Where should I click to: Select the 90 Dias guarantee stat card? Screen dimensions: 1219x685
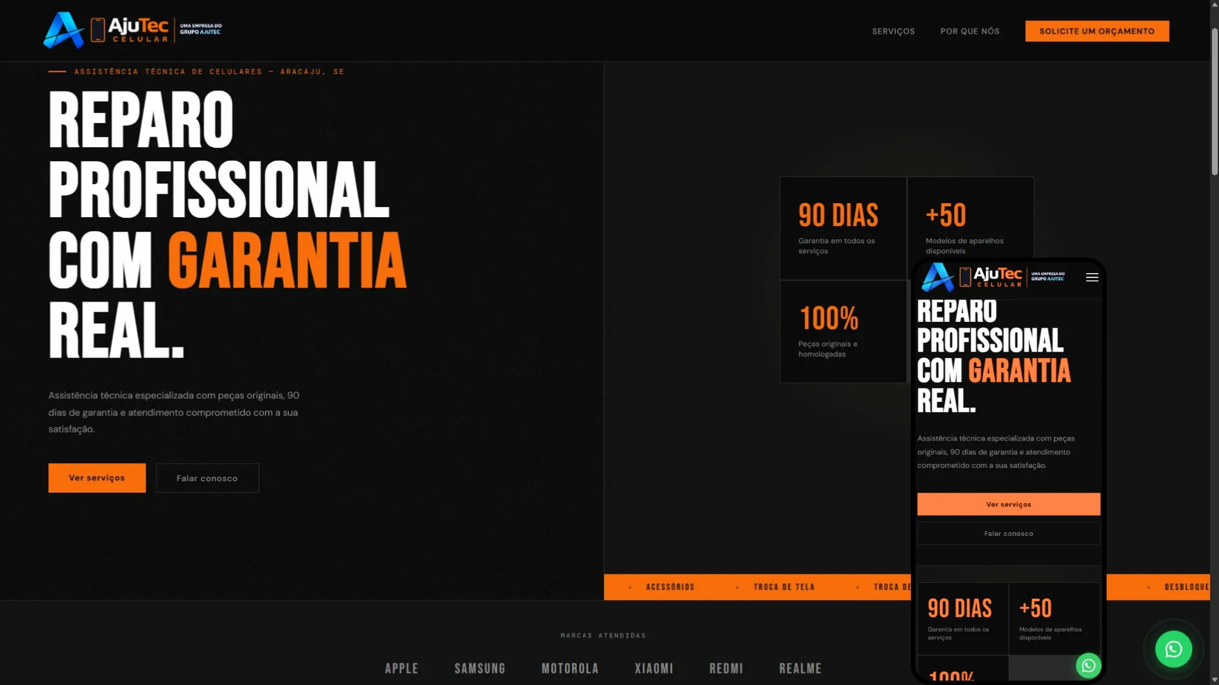843,228
